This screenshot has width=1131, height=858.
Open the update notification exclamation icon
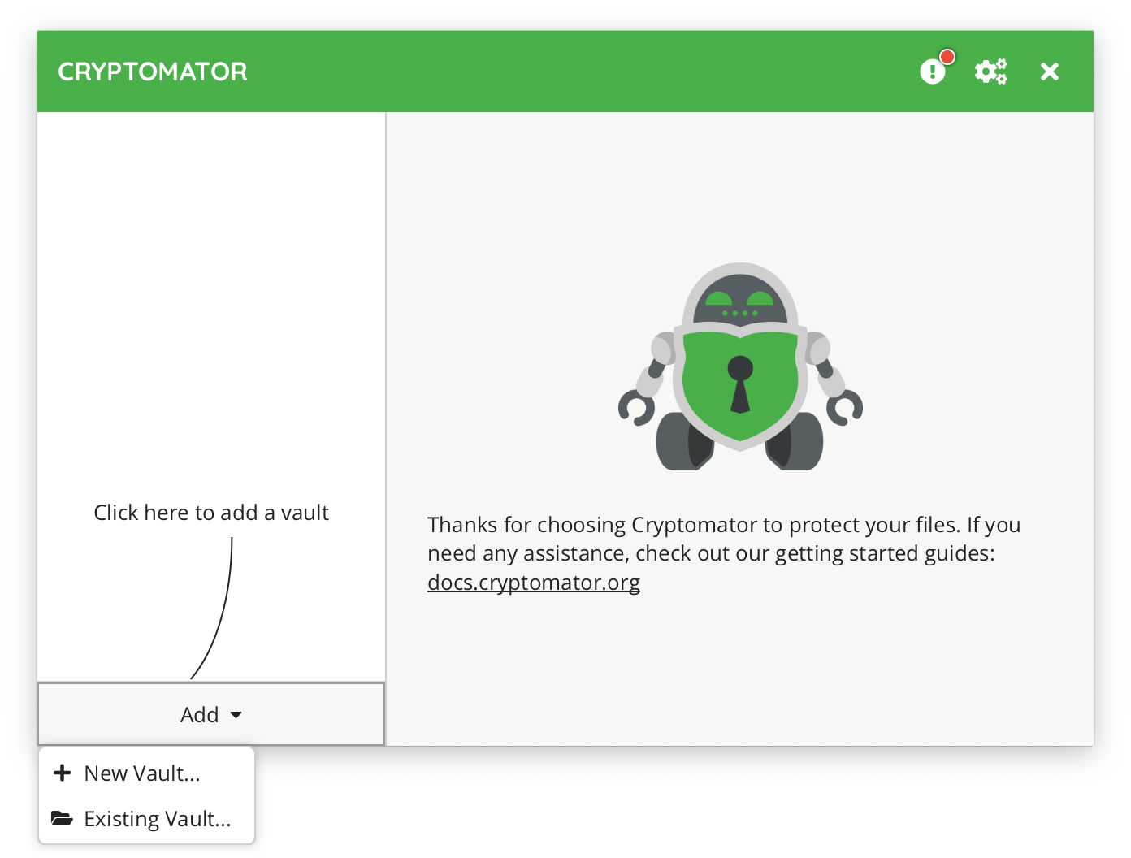tap(933, 71)
